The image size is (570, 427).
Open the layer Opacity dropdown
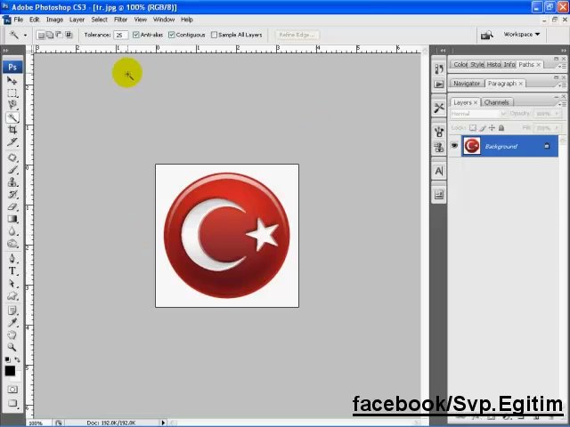(557, 114)
